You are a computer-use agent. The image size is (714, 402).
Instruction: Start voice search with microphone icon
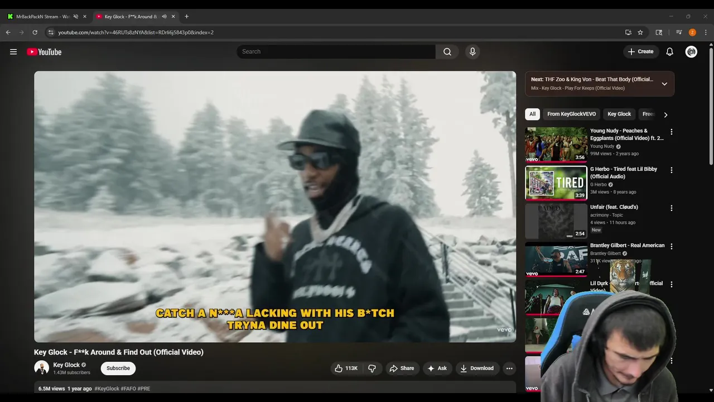(472, 51)
